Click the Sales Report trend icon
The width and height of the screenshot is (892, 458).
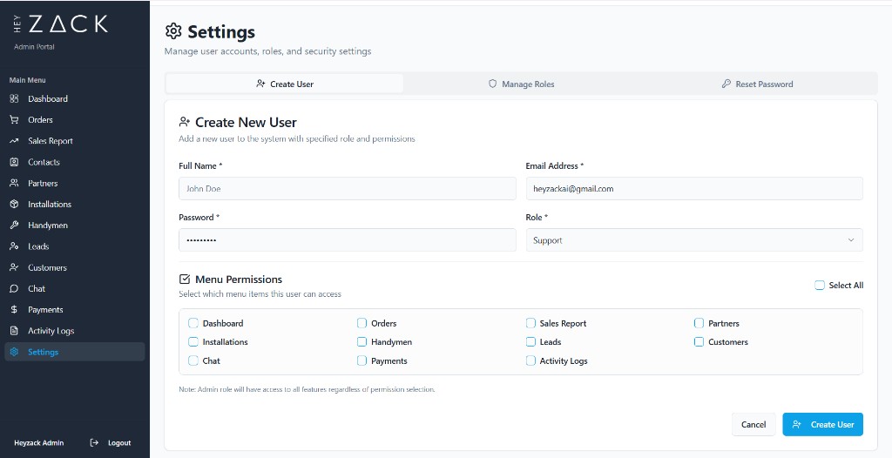point(14,141)
